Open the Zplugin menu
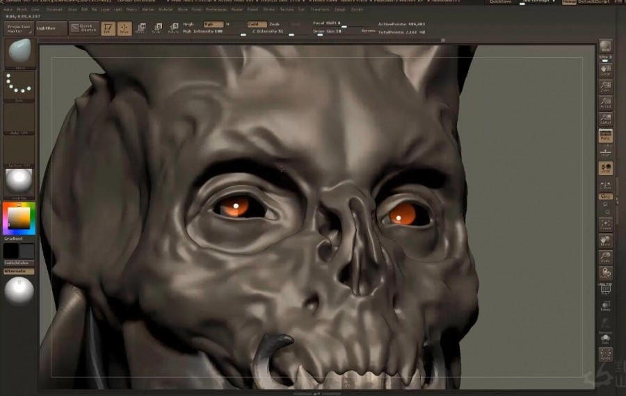Image resolution: width=626 pixels, height=396 pixels. pos(339,9)
